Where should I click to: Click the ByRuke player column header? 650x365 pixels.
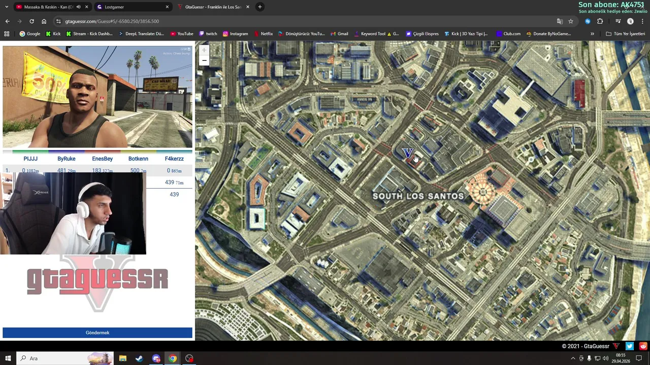[x=67, y=159]
